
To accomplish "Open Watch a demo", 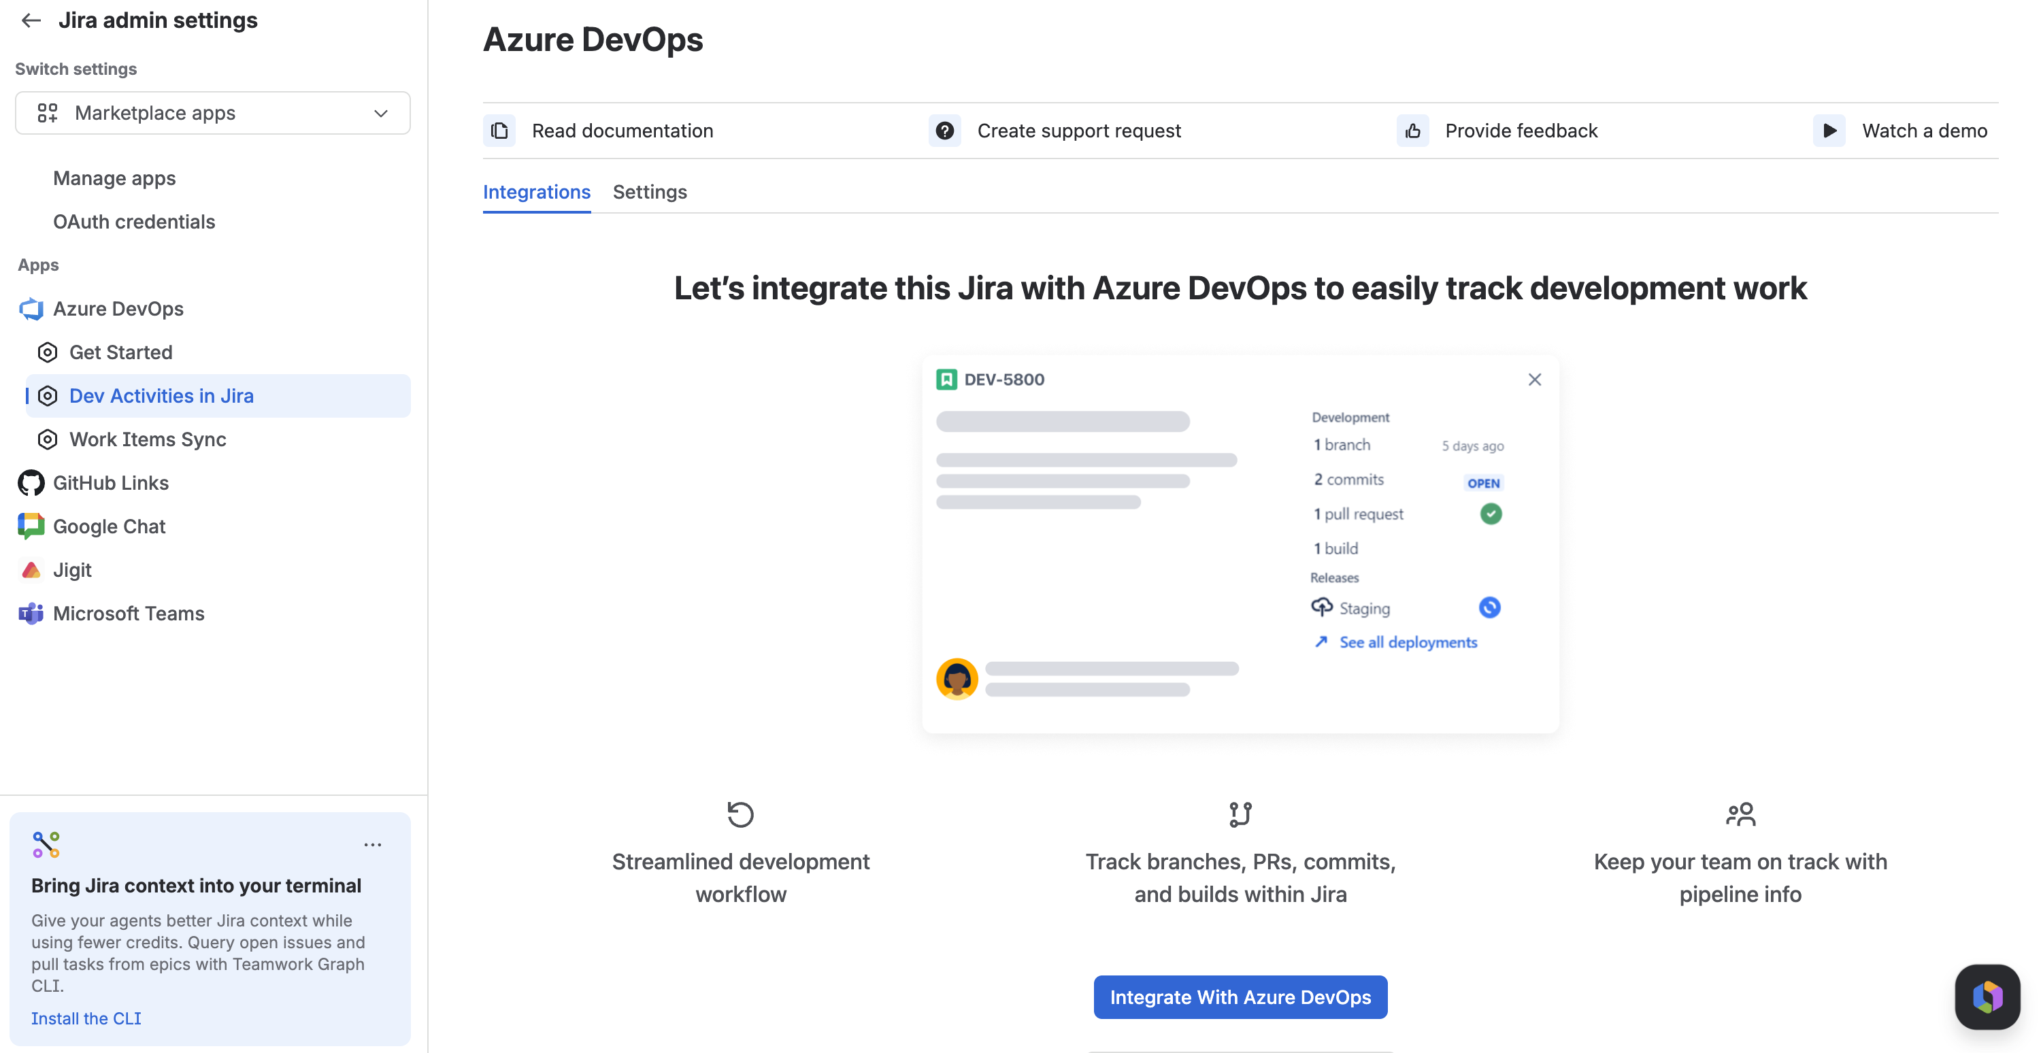I will pos(1925,131).
